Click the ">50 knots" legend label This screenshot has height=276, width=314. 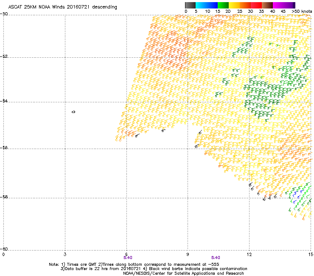(302, 11)
